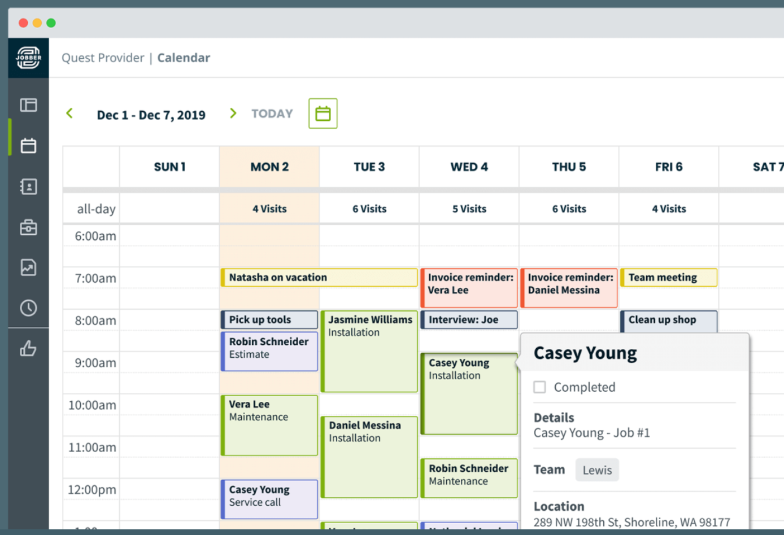
Task: Click the Jobber logo icon
Action: tap(28, 58)
